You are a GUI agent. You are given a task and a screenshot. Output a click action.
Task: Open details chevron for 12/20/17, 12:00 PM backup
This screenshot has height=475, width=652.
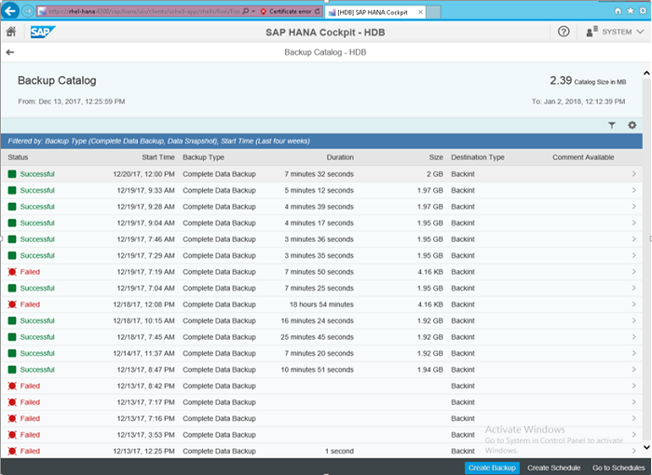(x=633, y=174)
